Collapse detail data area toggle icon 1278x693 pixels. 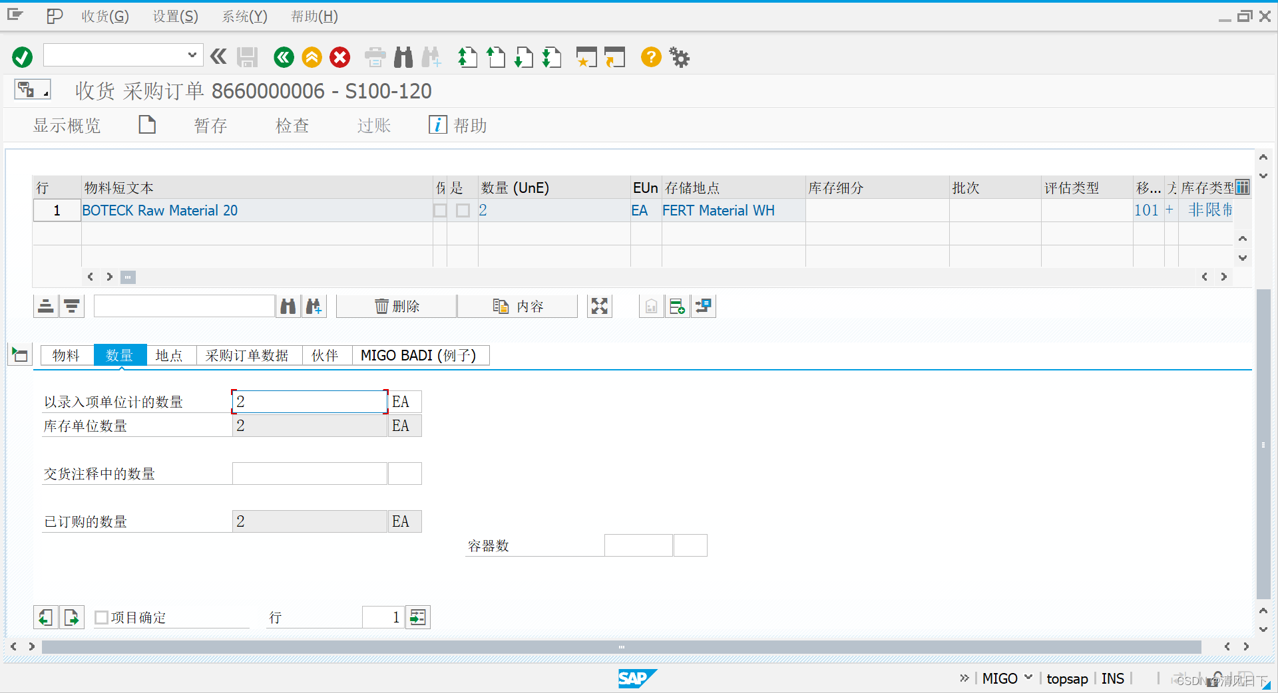(19, 355)
